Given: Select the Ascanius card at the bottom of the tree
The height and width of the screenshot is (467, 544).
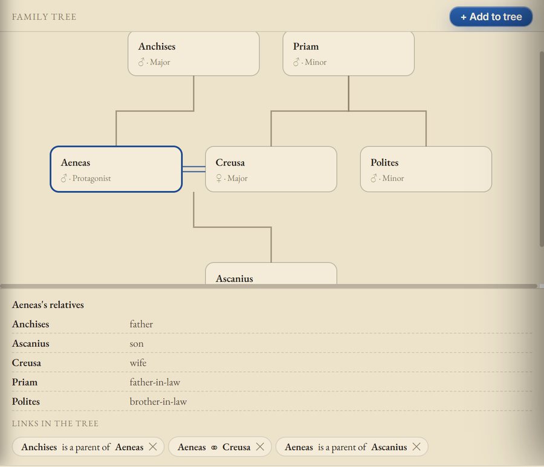Looking at the screenshot, I should [x=271, y=274].
